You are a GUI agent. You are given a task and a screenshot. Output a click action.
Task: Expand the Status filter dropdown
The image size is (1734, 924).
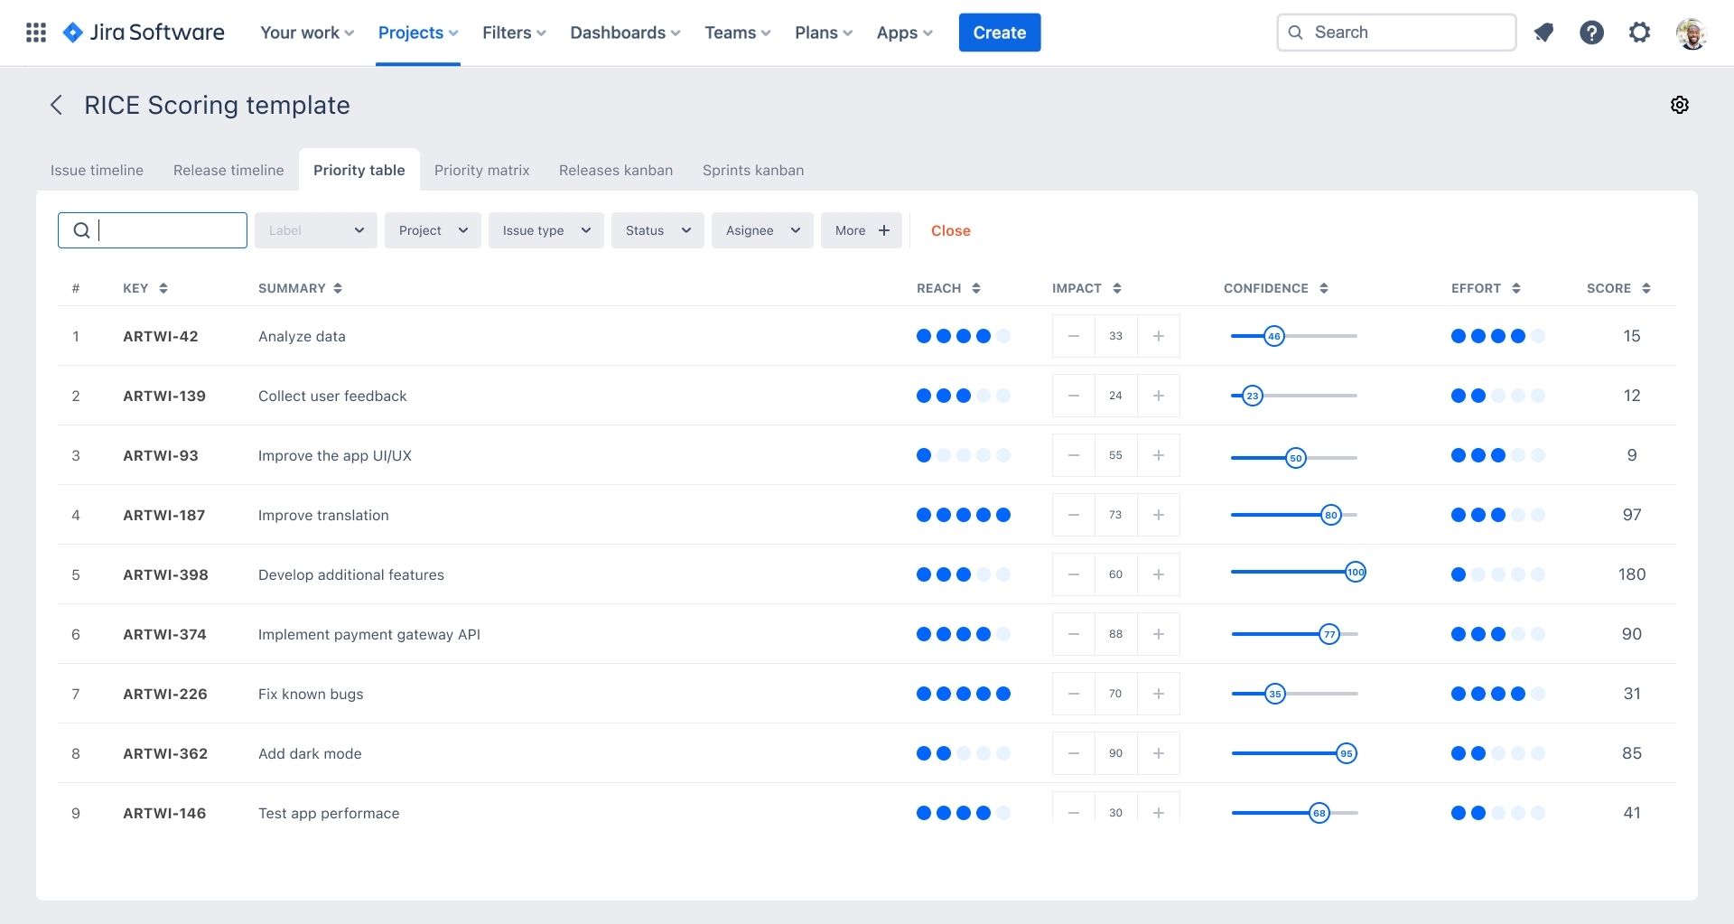click(x=657, y=230)
